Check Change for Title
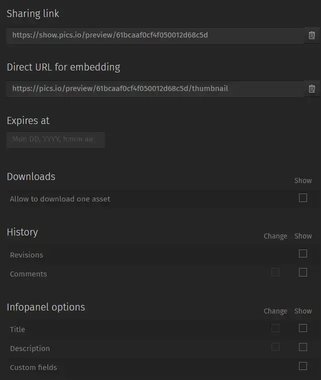Screen dimensions: 321x380 pos(275,328)
